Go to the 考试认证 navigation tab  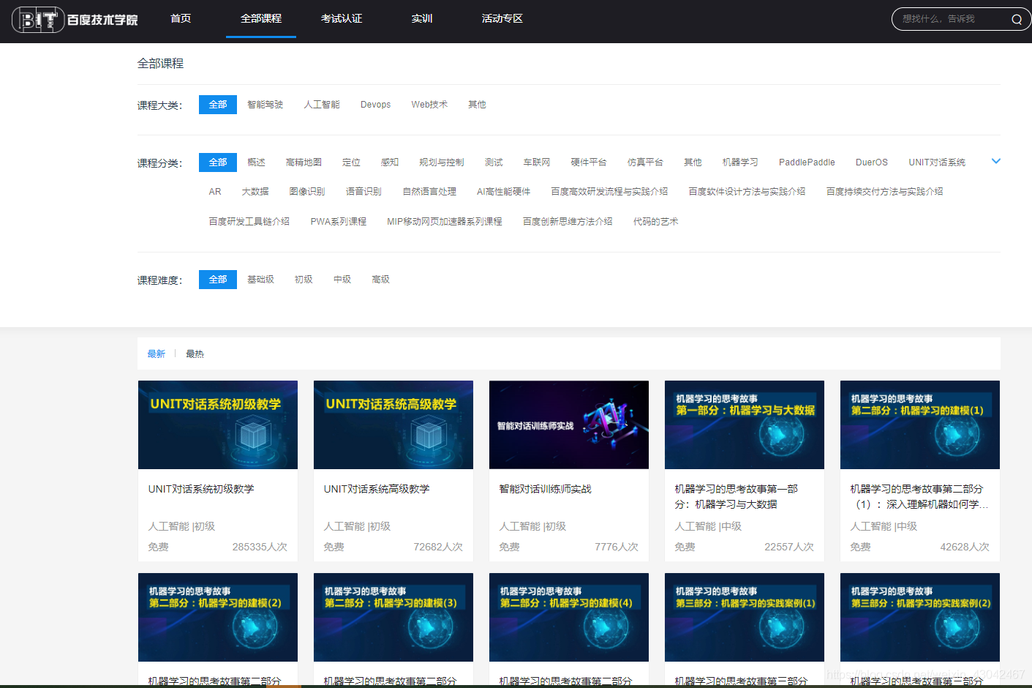342,18
